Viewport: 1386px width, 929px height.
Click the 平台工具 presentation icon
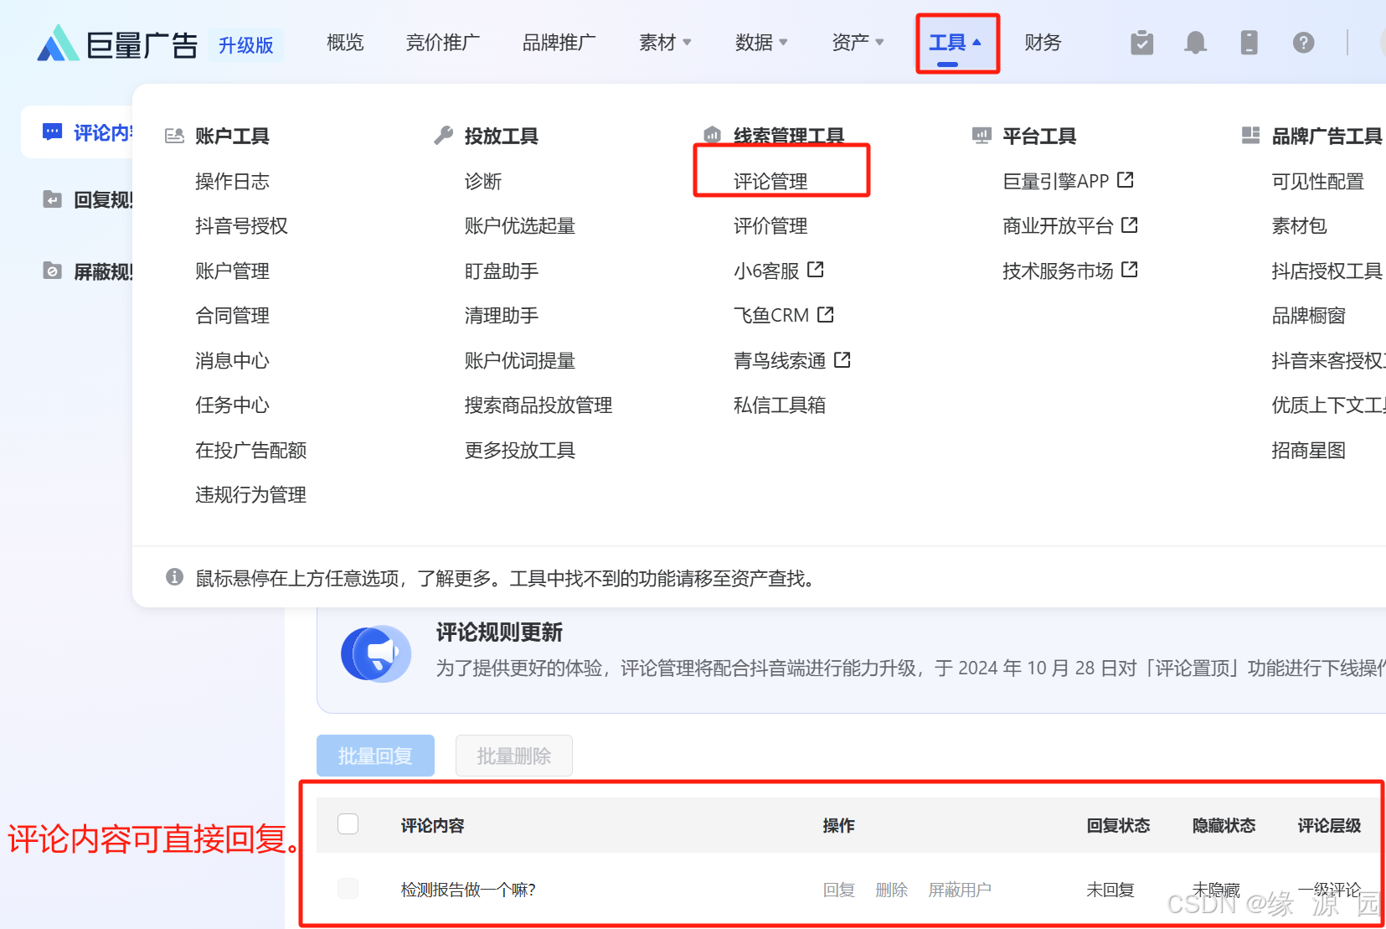point(982,136)
